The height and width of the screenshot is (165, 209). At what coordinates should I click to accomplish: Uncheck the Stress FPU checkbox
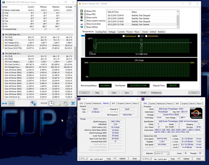click(x=85, y=14)
